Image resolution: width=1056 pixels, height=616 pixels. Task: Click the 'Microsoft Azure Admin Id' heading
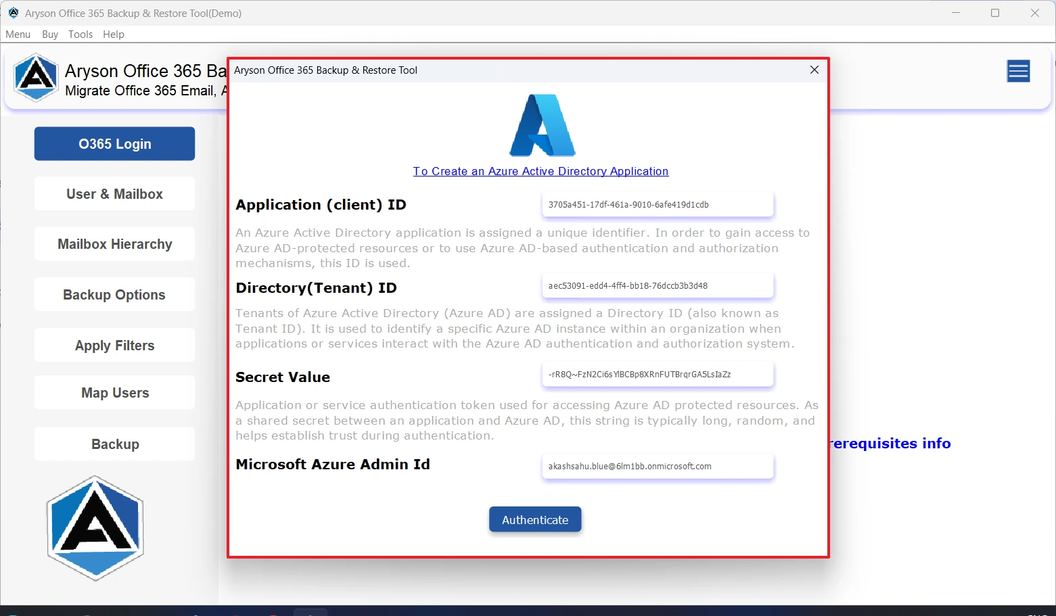(x=333, y=465)
